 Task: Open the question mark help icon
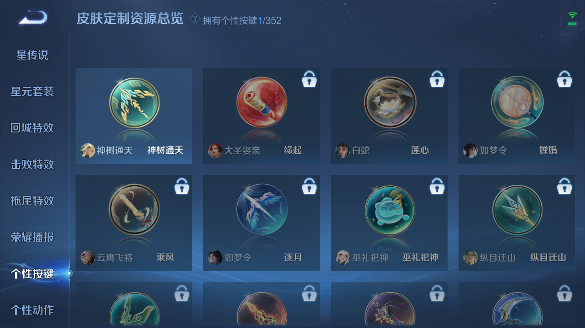(x=195, y=18)
